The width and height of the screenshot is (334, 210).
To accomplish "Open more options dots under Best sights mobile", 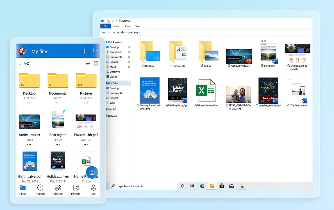I will pos(58,144).
